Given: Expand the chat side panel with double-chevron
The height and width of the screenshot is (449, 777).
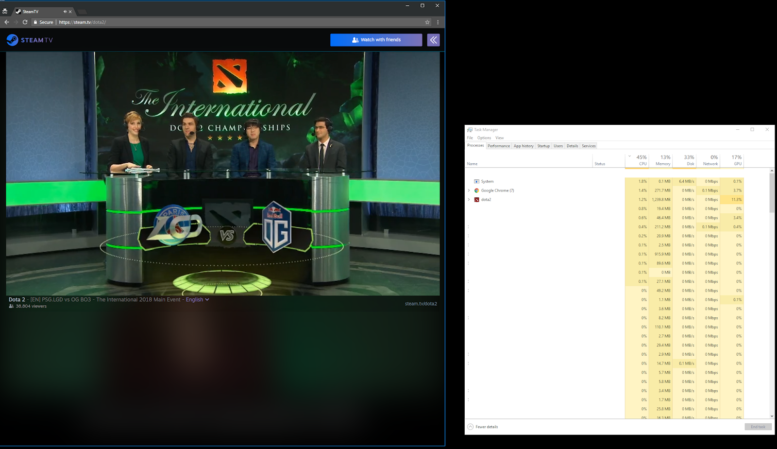Looking at the screenshot, I should point(433,40).
